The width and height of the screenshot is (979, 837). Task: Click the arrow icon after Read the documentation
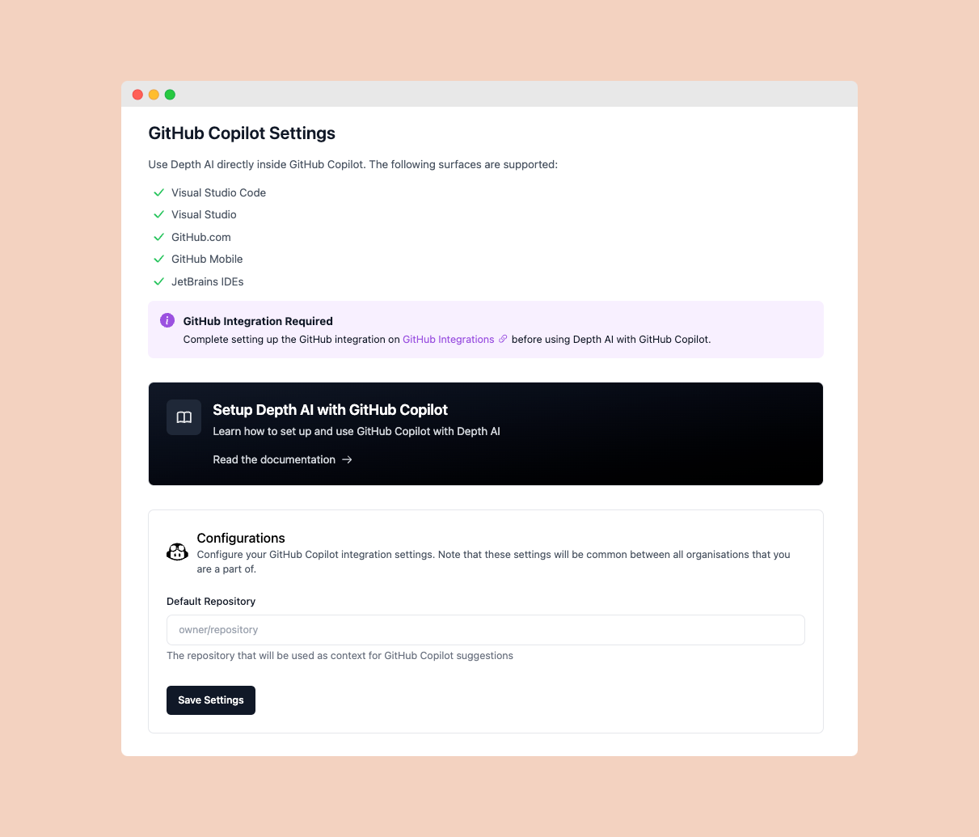347,459
